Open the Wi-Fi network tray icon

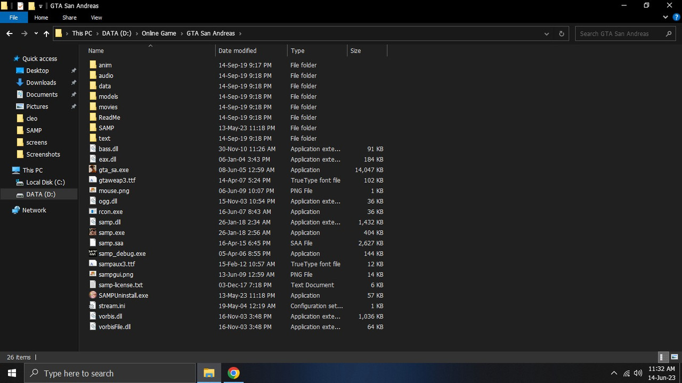pos(627,373)
